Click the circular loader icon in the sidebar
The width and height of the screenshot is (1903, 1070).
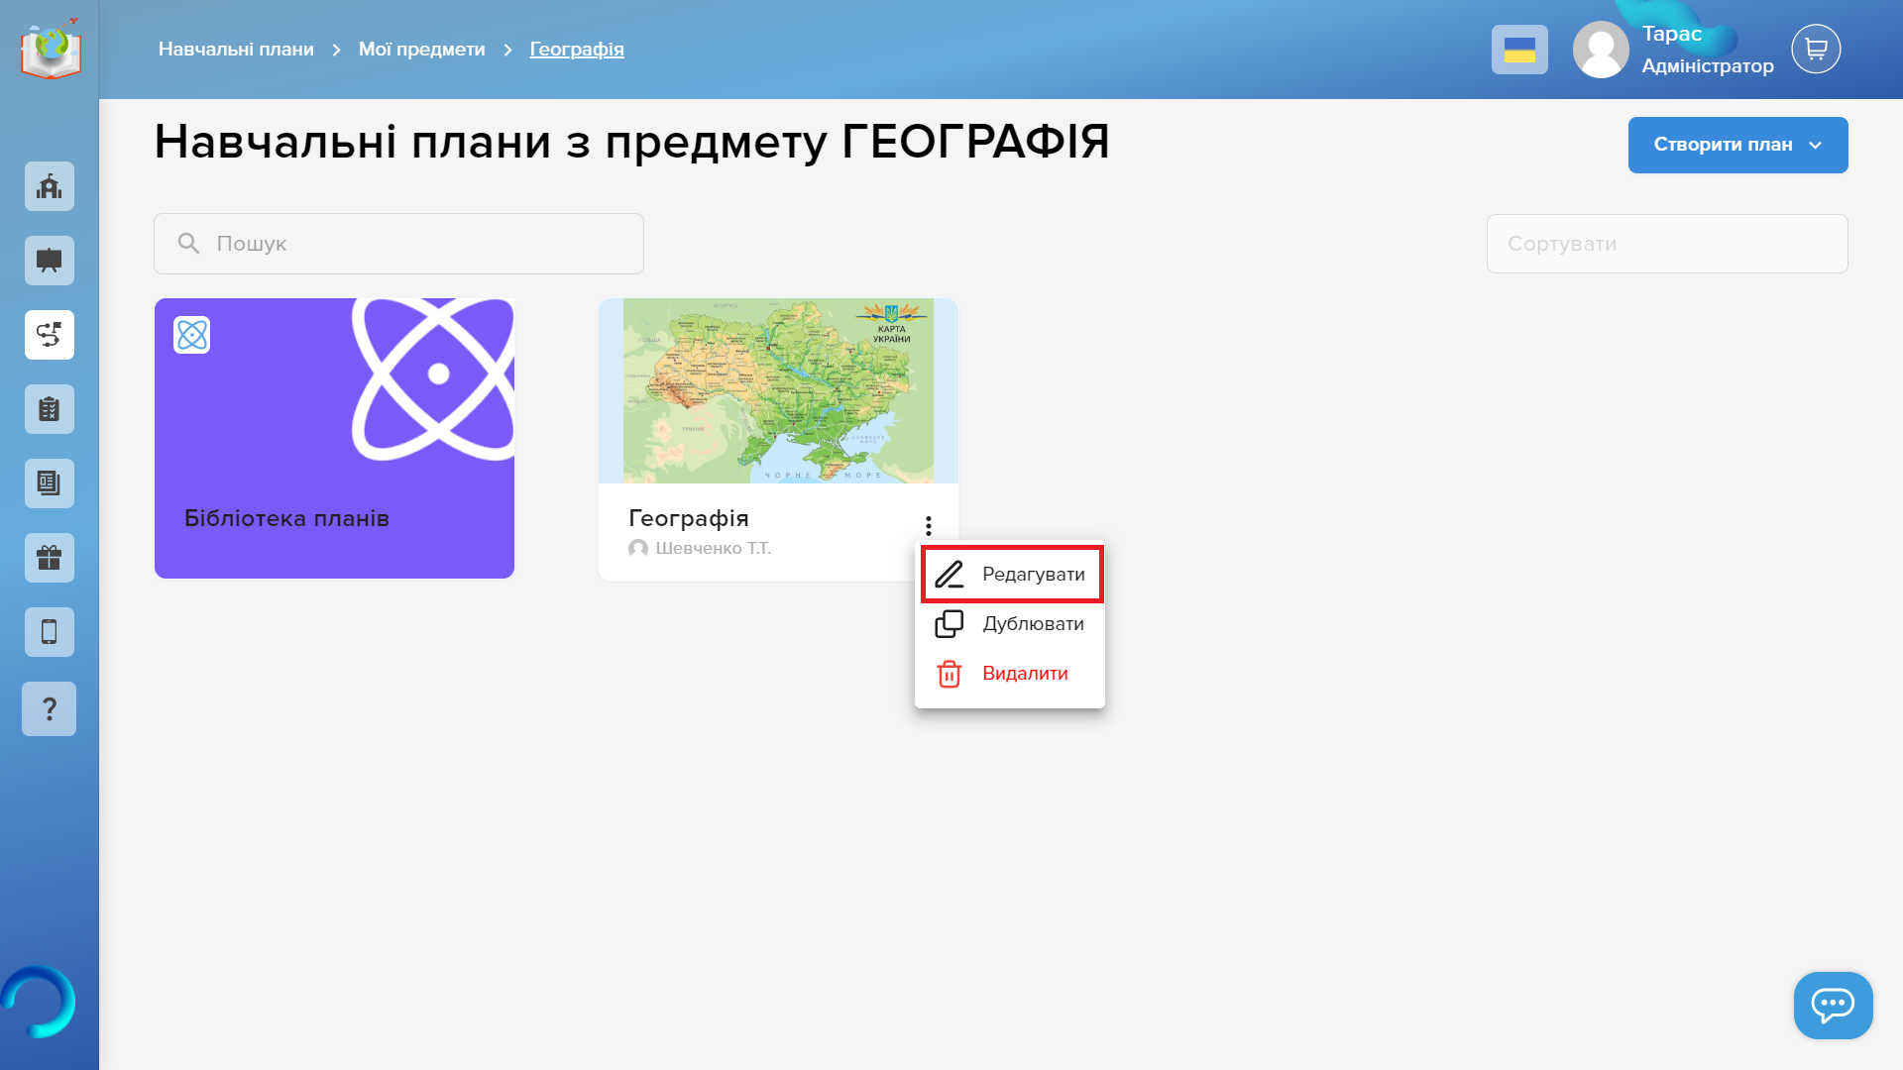click(x=38, y=1002)
